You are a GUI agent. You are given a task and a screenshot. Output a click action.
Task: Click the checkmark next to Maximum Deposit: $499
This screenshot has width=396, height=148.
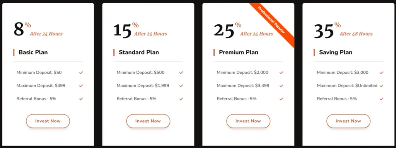pyautogui.click(x=81, y=86)
